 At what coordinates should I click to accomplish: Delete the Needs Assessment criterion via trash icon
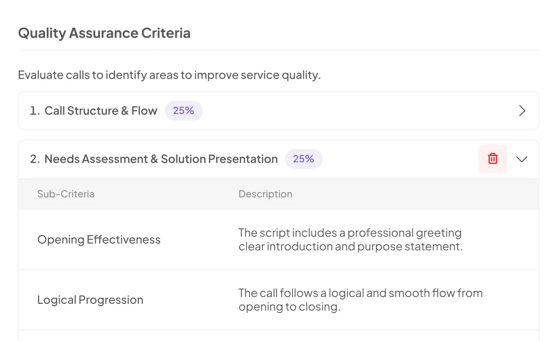coord(493,159)
